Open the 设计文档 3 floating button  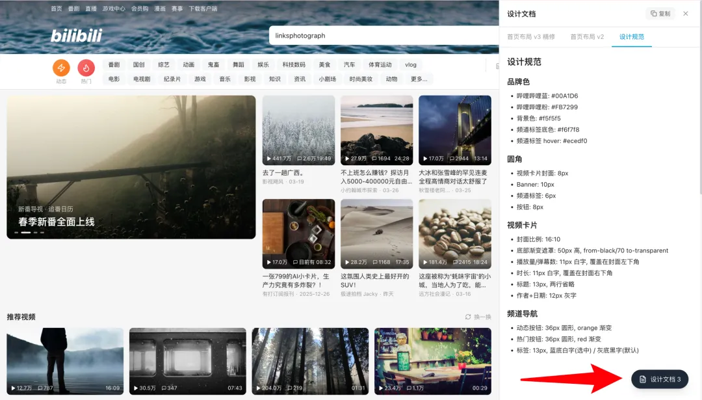click(x=659, y=379)
